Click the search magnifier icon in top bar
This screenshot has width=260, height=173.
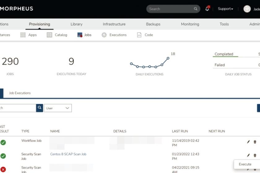point(196,9)
